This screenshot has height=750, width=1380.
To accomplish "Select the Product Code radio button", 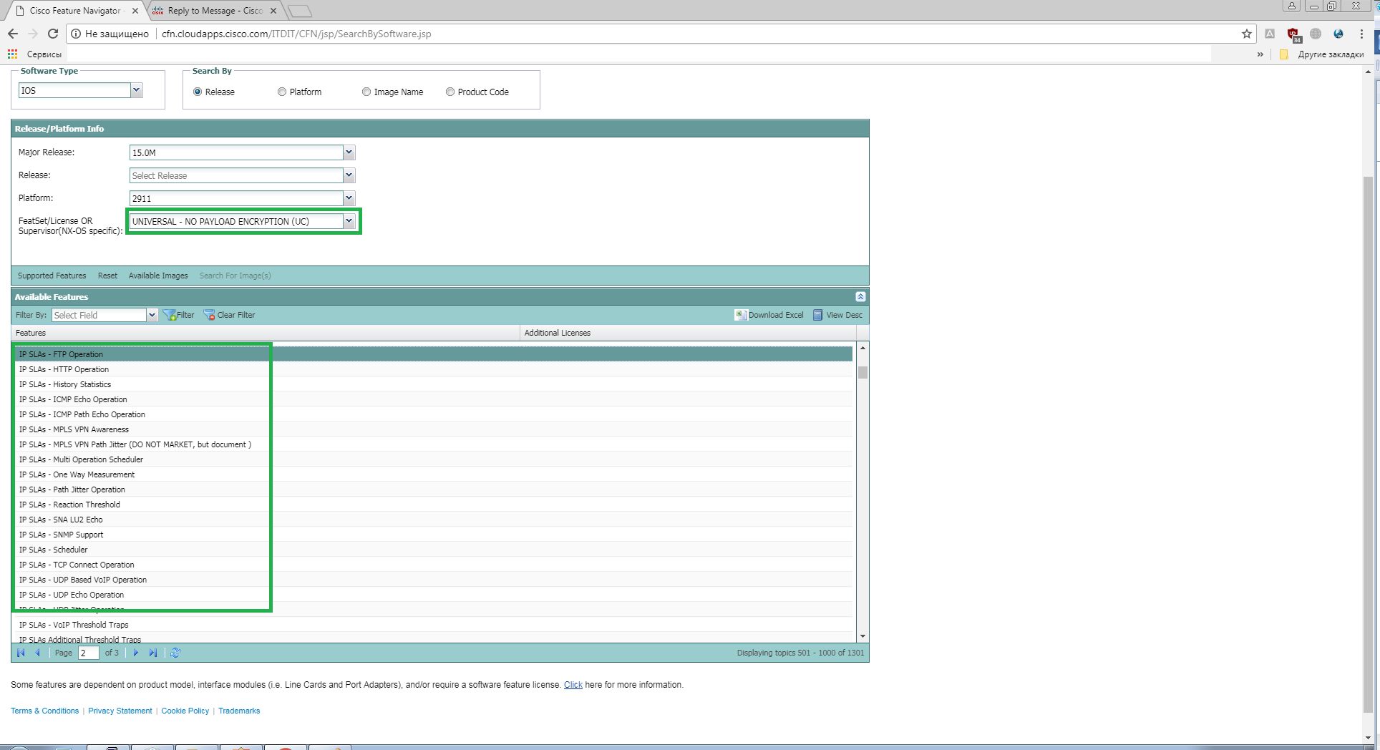I will [450, 92].
